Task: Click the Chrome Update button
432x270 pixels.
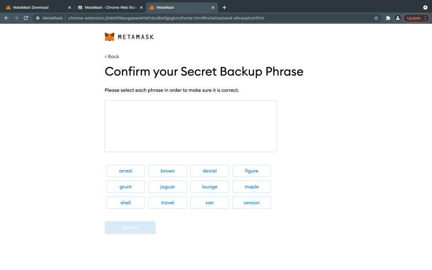Action: pos(413,18)
